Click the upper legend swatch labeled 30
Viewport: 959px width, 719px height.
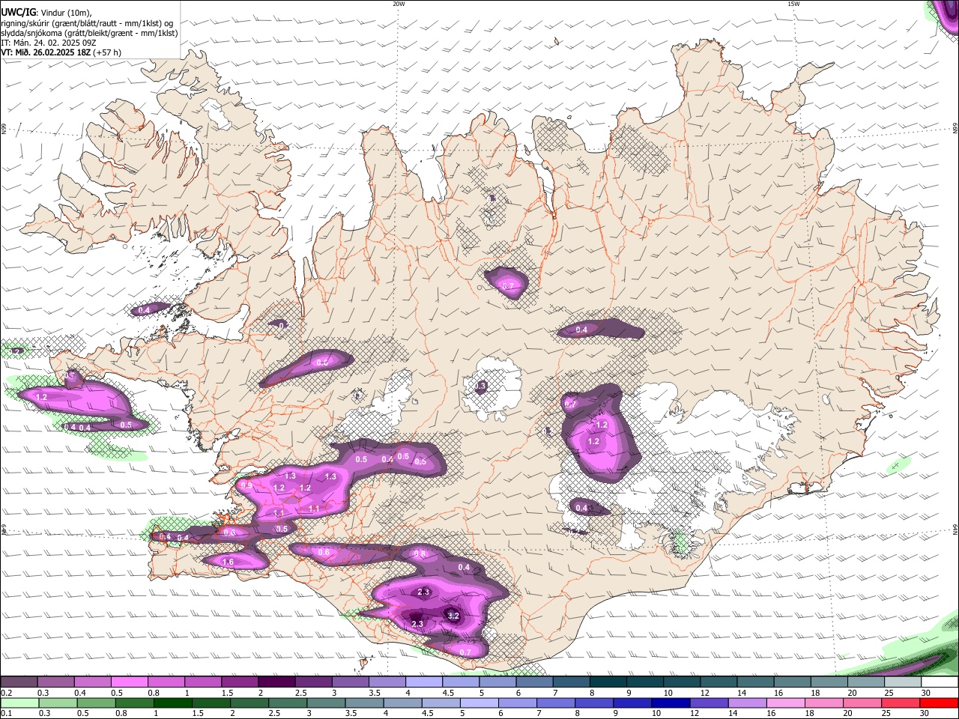(940, 682)
